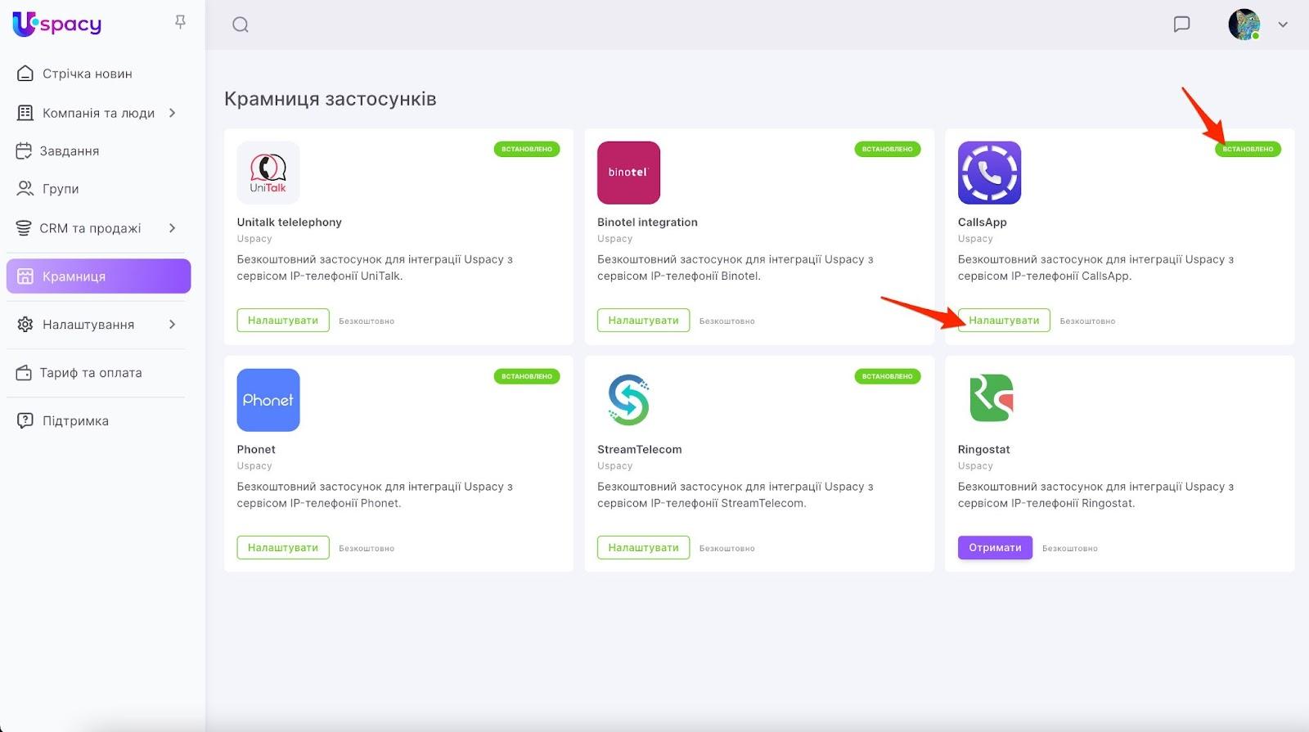Viewport: 1309px width, 732px height.
Task: Click the Uspacy logo
Action: coord(57,25)
